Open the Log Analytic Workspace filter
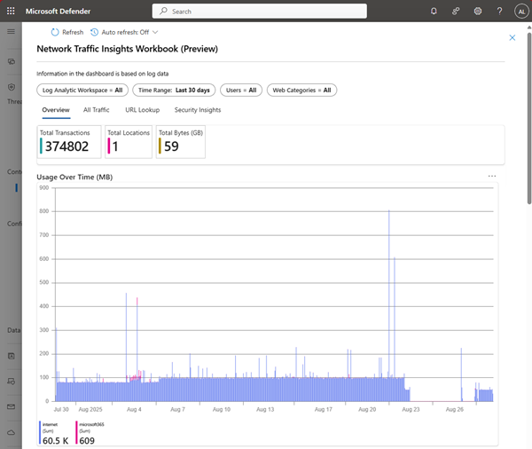 [x=82, y=90]
